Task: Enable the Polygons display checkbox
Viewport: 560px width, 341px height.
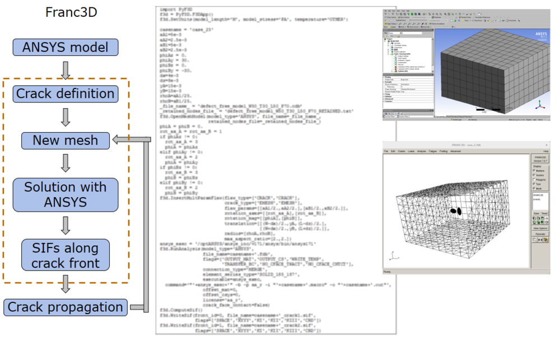Action: 534,180
